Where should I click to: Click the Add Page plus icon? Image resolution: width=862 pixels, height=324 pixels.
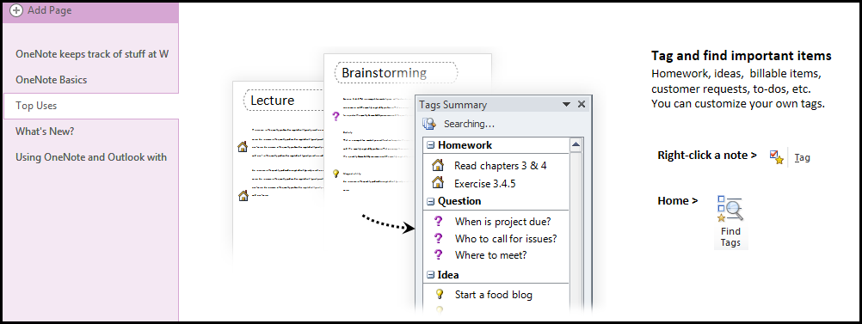click(17, 10)
